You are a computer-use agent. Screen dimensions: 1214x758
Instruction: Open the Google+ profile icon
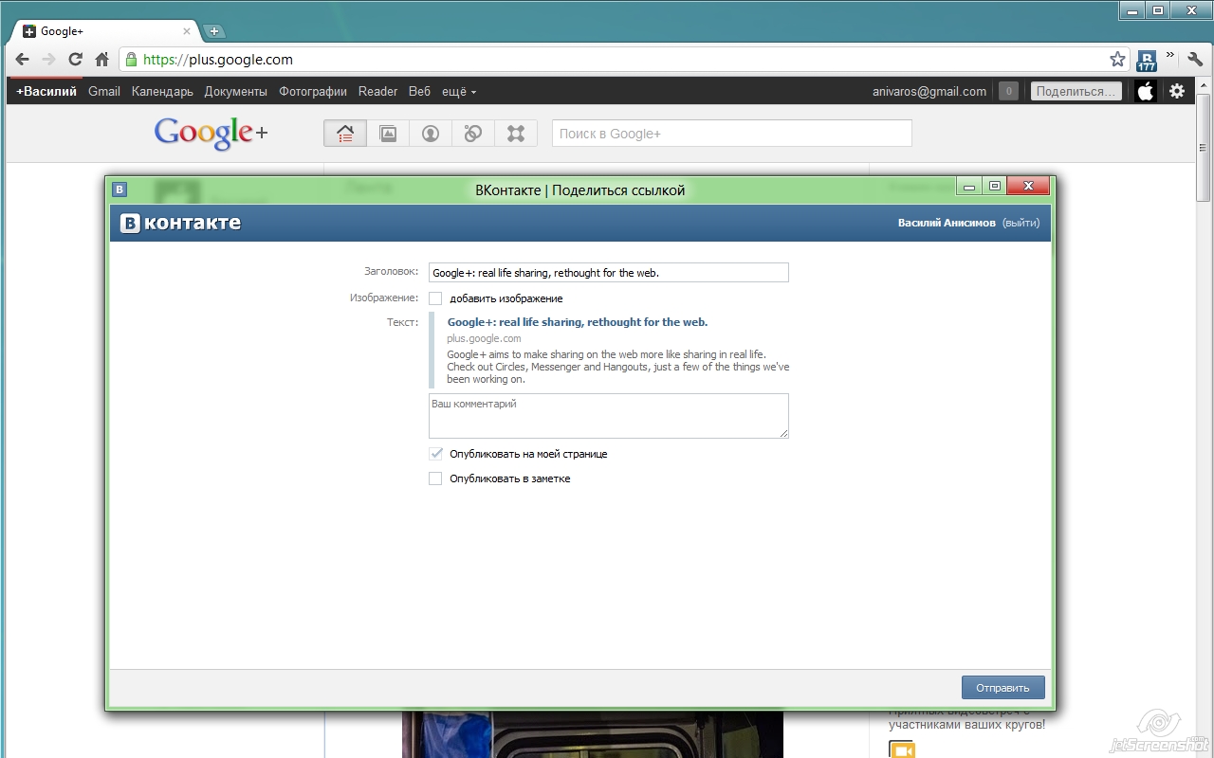pos(431,134)
